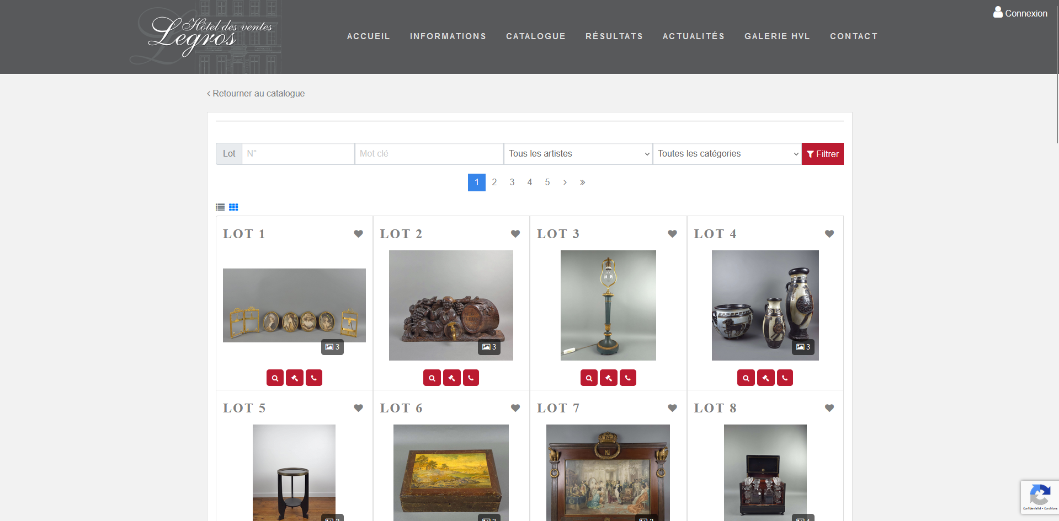
Task: Place absentee bid with Lot 3 gavel icon
Action: coord(609,378)
